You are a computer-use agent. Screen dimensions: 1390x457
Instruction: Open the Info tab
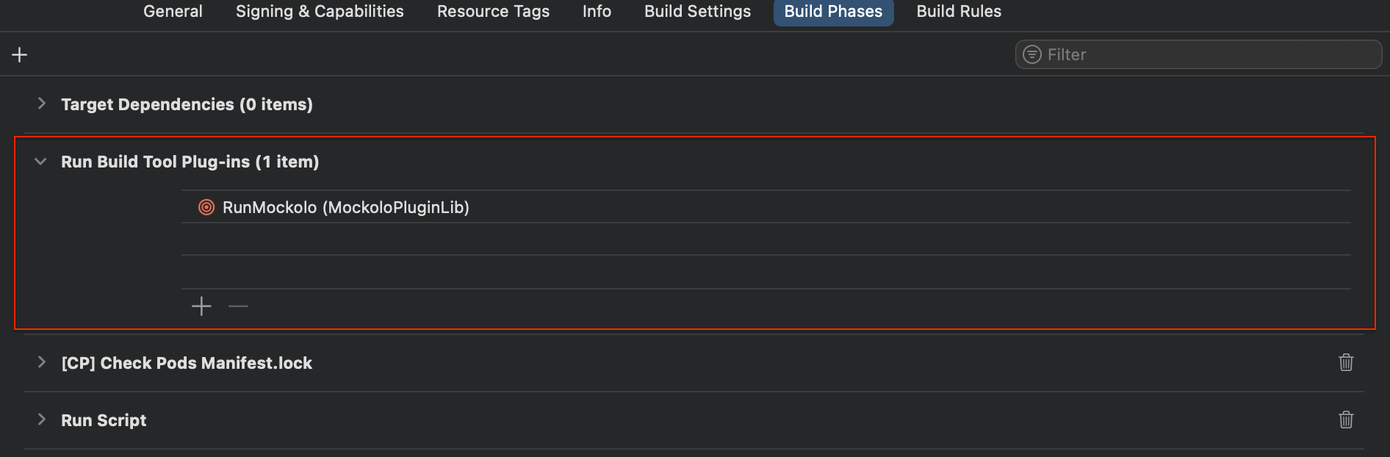pyautogui.click(x=597, y=12)
